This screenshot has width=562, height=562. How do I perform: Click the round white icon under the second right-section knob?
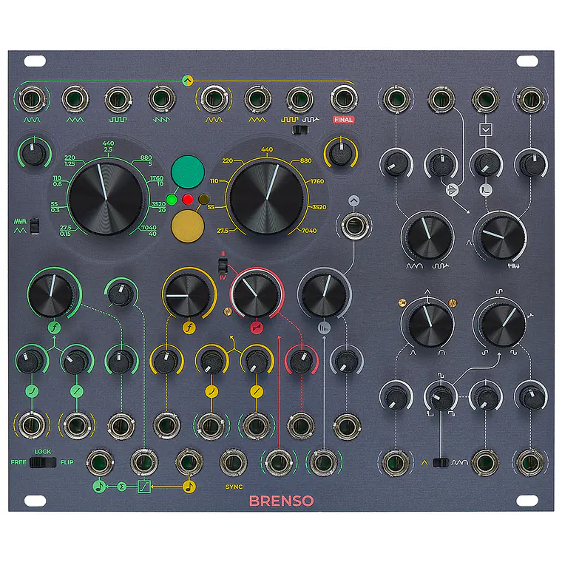(453, 189)
